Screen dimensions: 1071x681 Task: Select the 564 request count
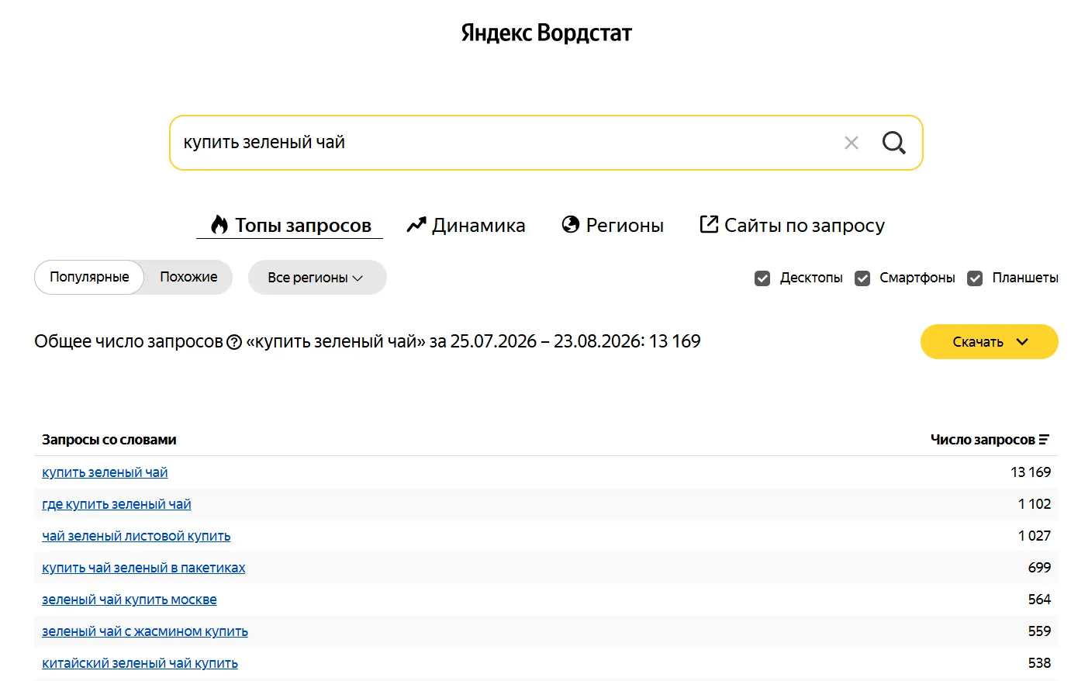(1039, 600)
